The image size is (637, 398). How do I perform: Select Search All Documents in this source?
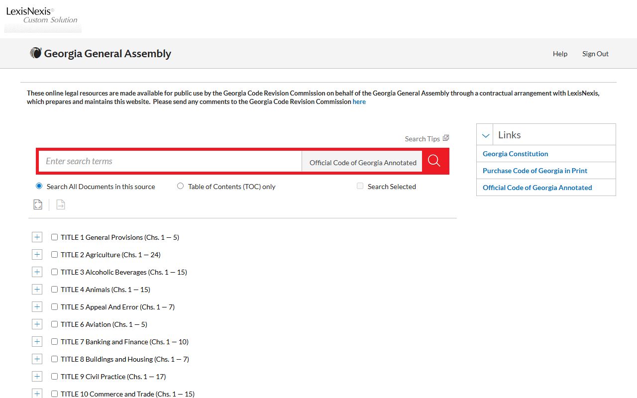(x=39, y=186)
